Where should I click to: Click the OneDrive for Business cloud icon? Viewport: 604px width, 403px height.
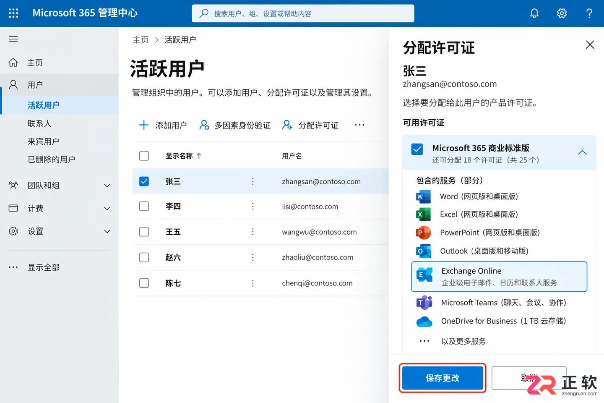424,322
